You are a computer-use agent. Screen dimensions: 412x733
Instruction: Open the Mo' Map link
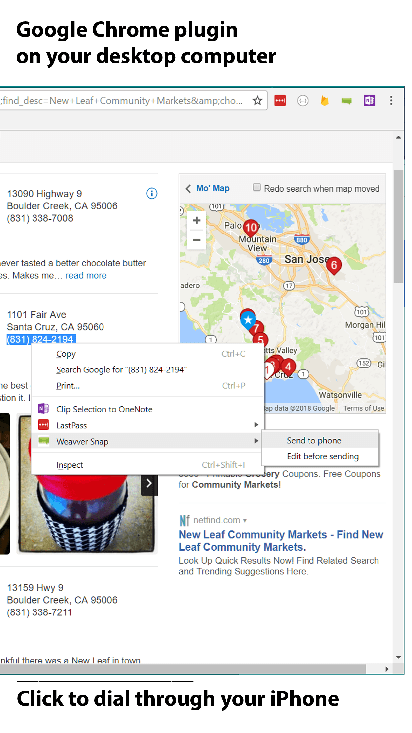tap(213, 188)
